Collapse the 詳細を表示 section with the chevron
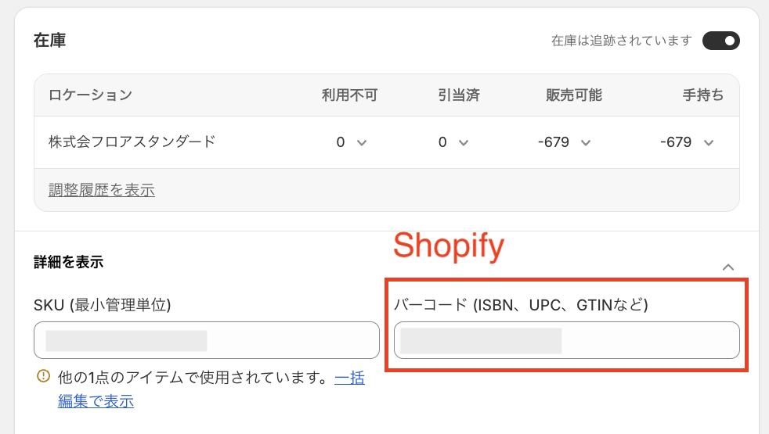Screen dimensions: 769x434 click(x=728, y=267)
